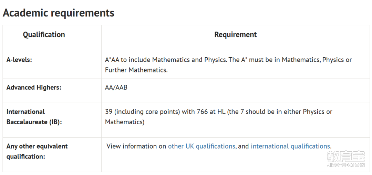The height and width of the screenshot is (175, 372).
Task: Click the A-levels row label
Action: pyautogui.click(x=19, y=60)
